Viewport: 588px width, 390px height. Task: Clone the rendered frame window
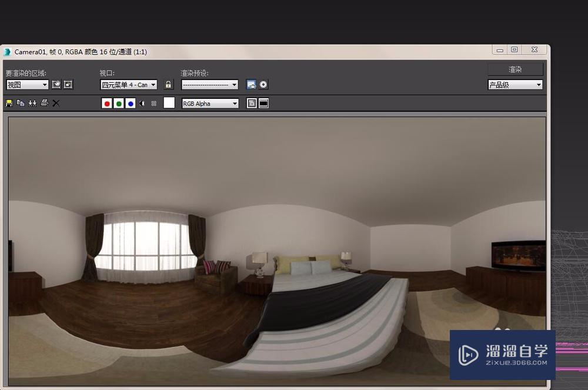point(32,103)
